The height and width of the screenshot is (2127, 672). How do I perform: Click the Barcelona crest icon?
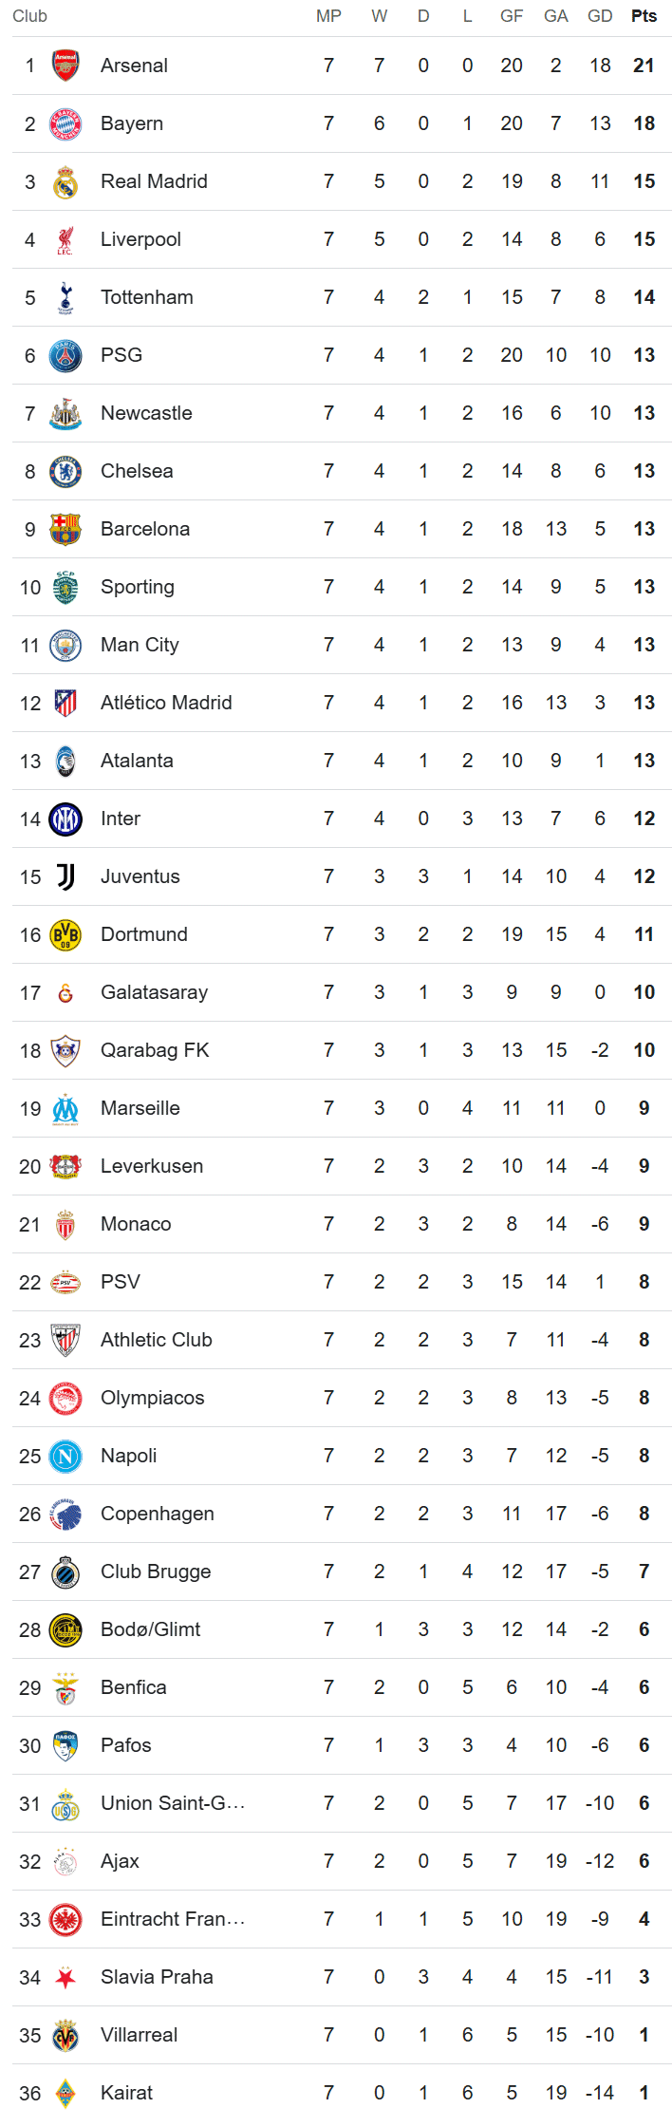click(65, 529)
